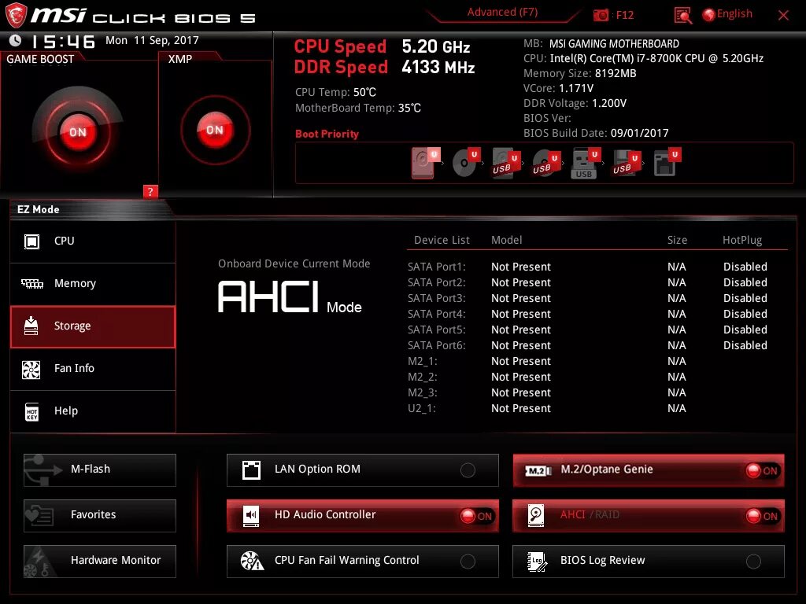Click the Storage drive icon in sidebar
Screen dimensions: 806x604
tap(31, 326)
